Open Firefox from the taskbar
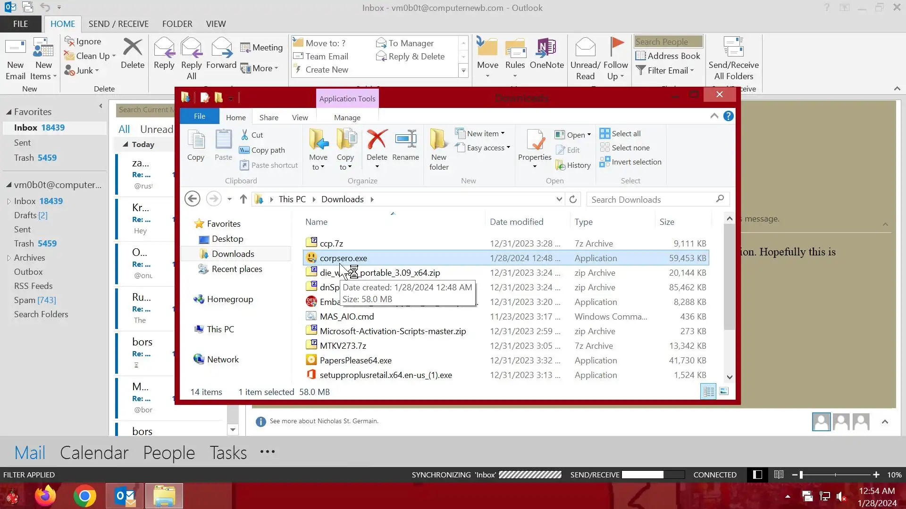The image size is (906, 509). 45,496
